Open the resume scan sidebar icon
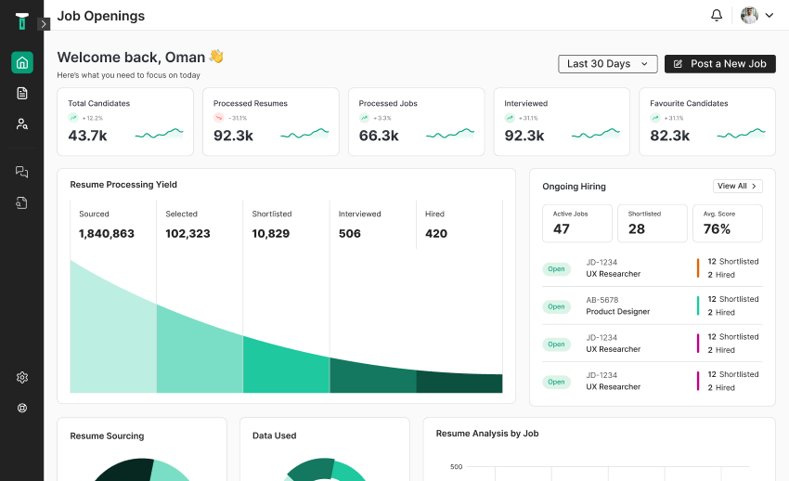The width and height of the screenshot is (789, 481). tap(21, 202)
